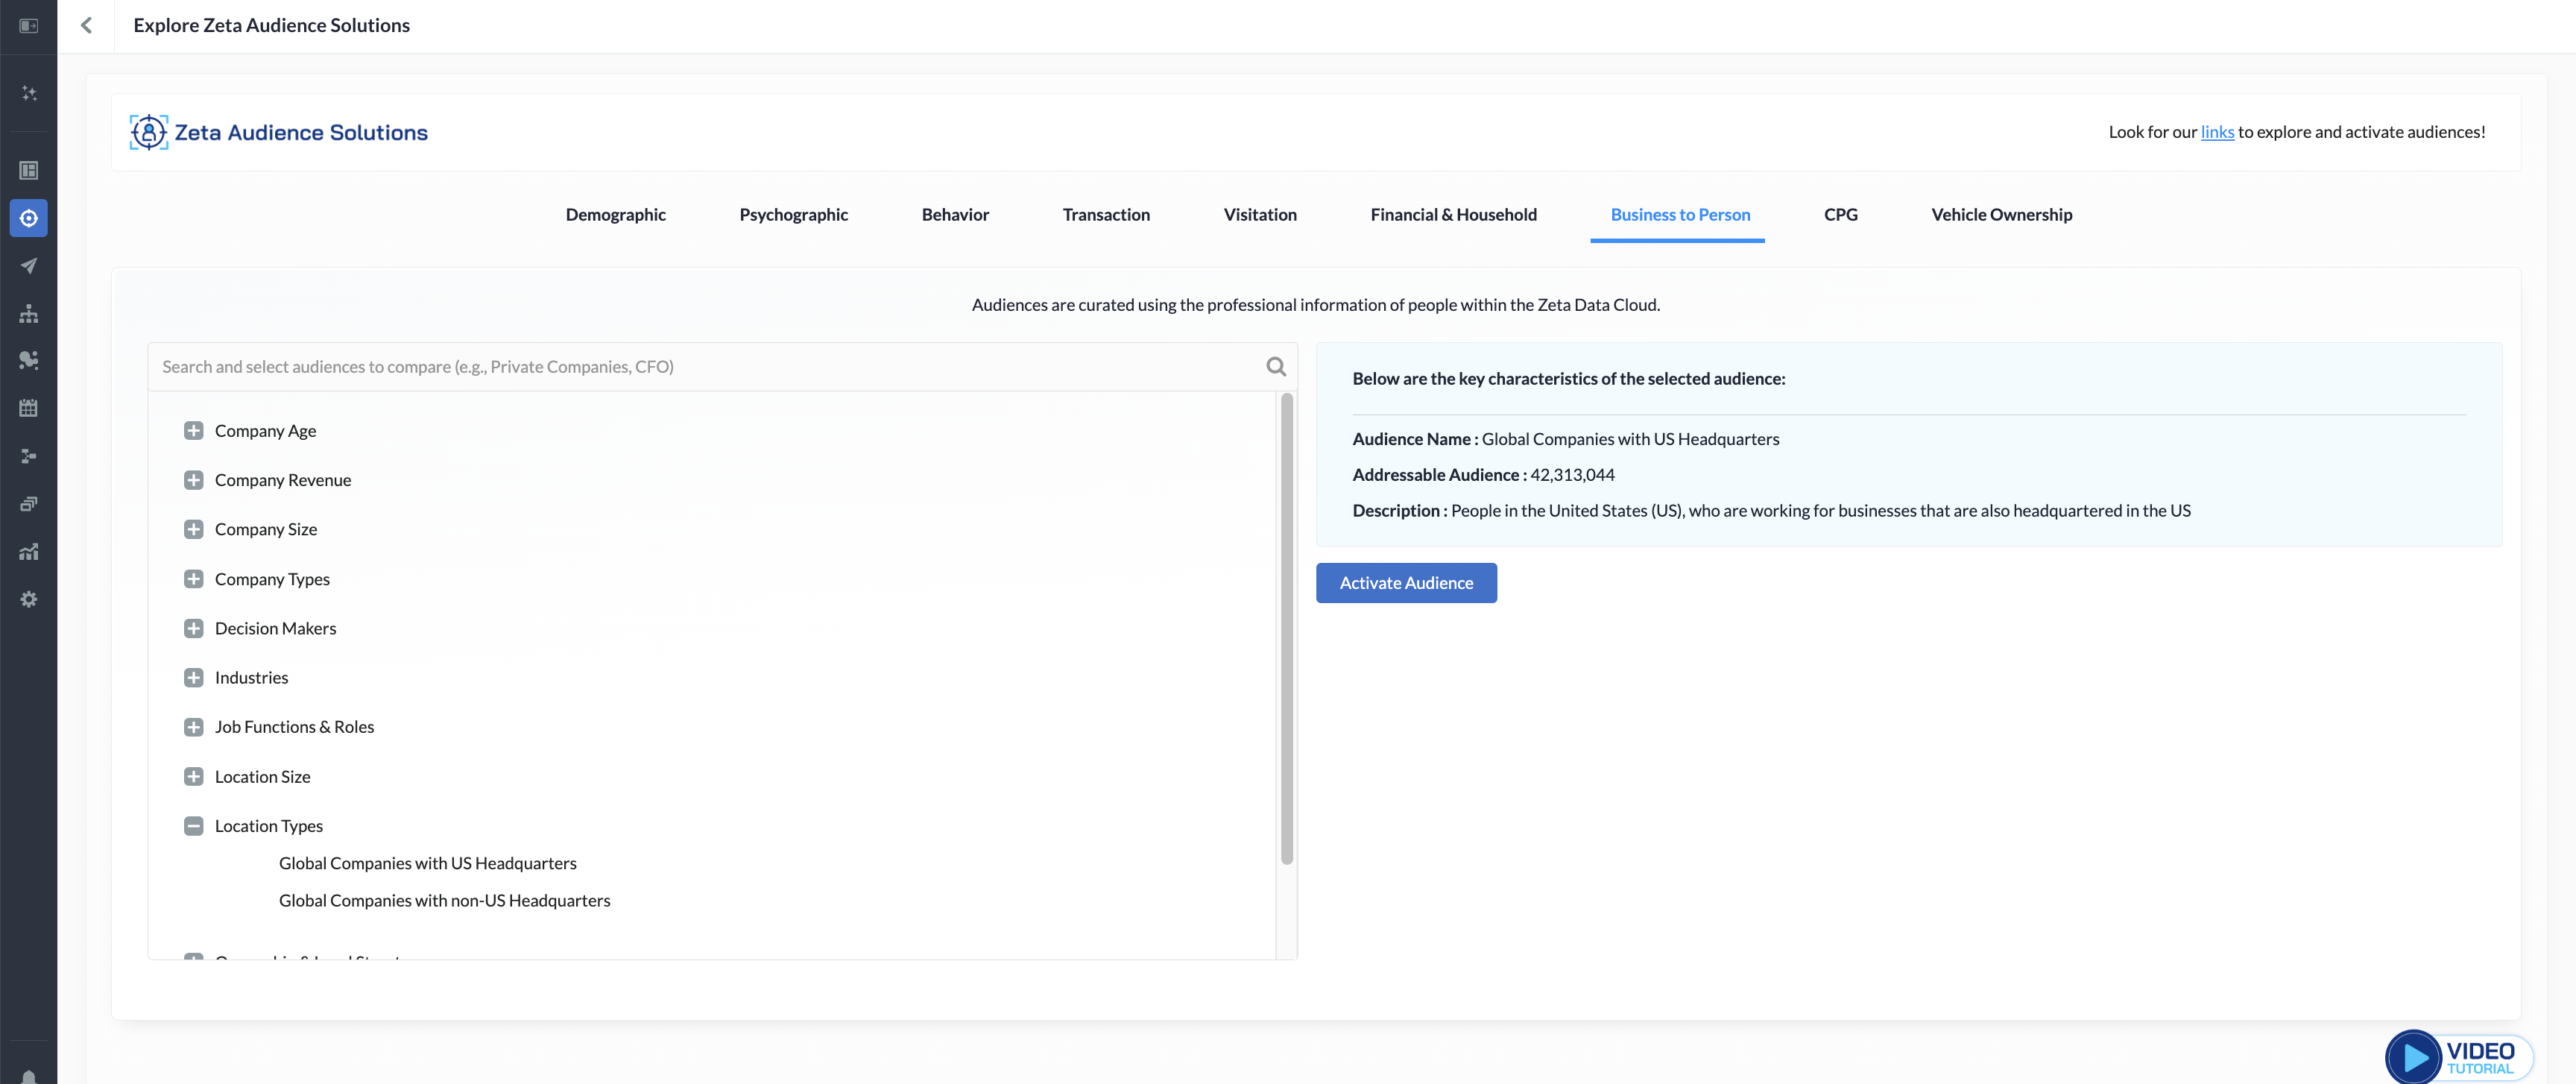
Task: Switch to the Vehicle Ownership tab
Action: point(2001,215)
